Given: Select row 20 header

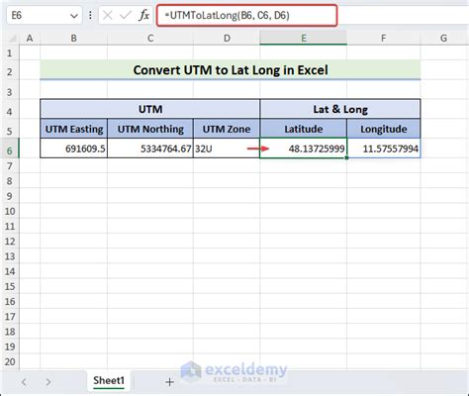Looking at the screenshot, I should click(x=9, y=361).
